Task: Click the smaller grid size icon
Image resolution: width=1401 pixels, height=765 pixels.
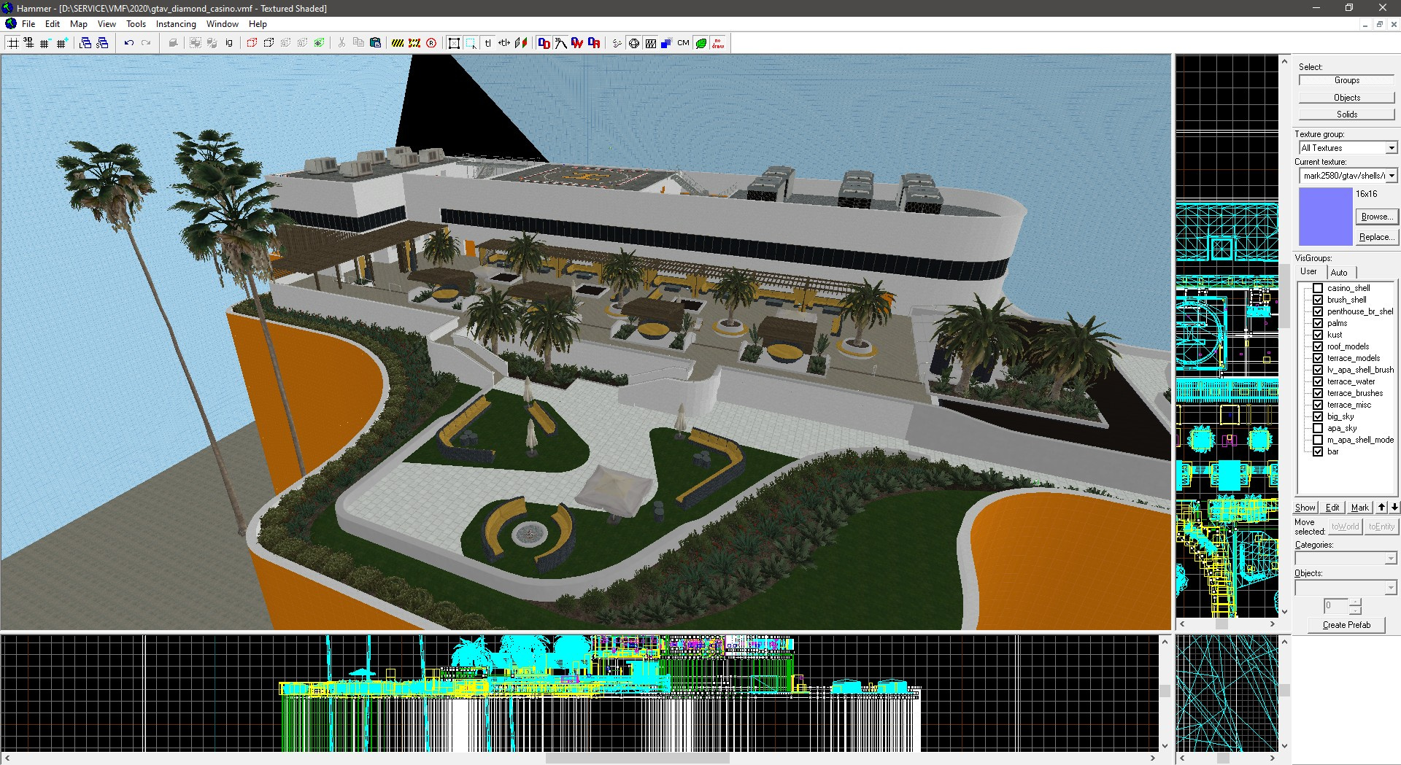Action: (45, 43)
